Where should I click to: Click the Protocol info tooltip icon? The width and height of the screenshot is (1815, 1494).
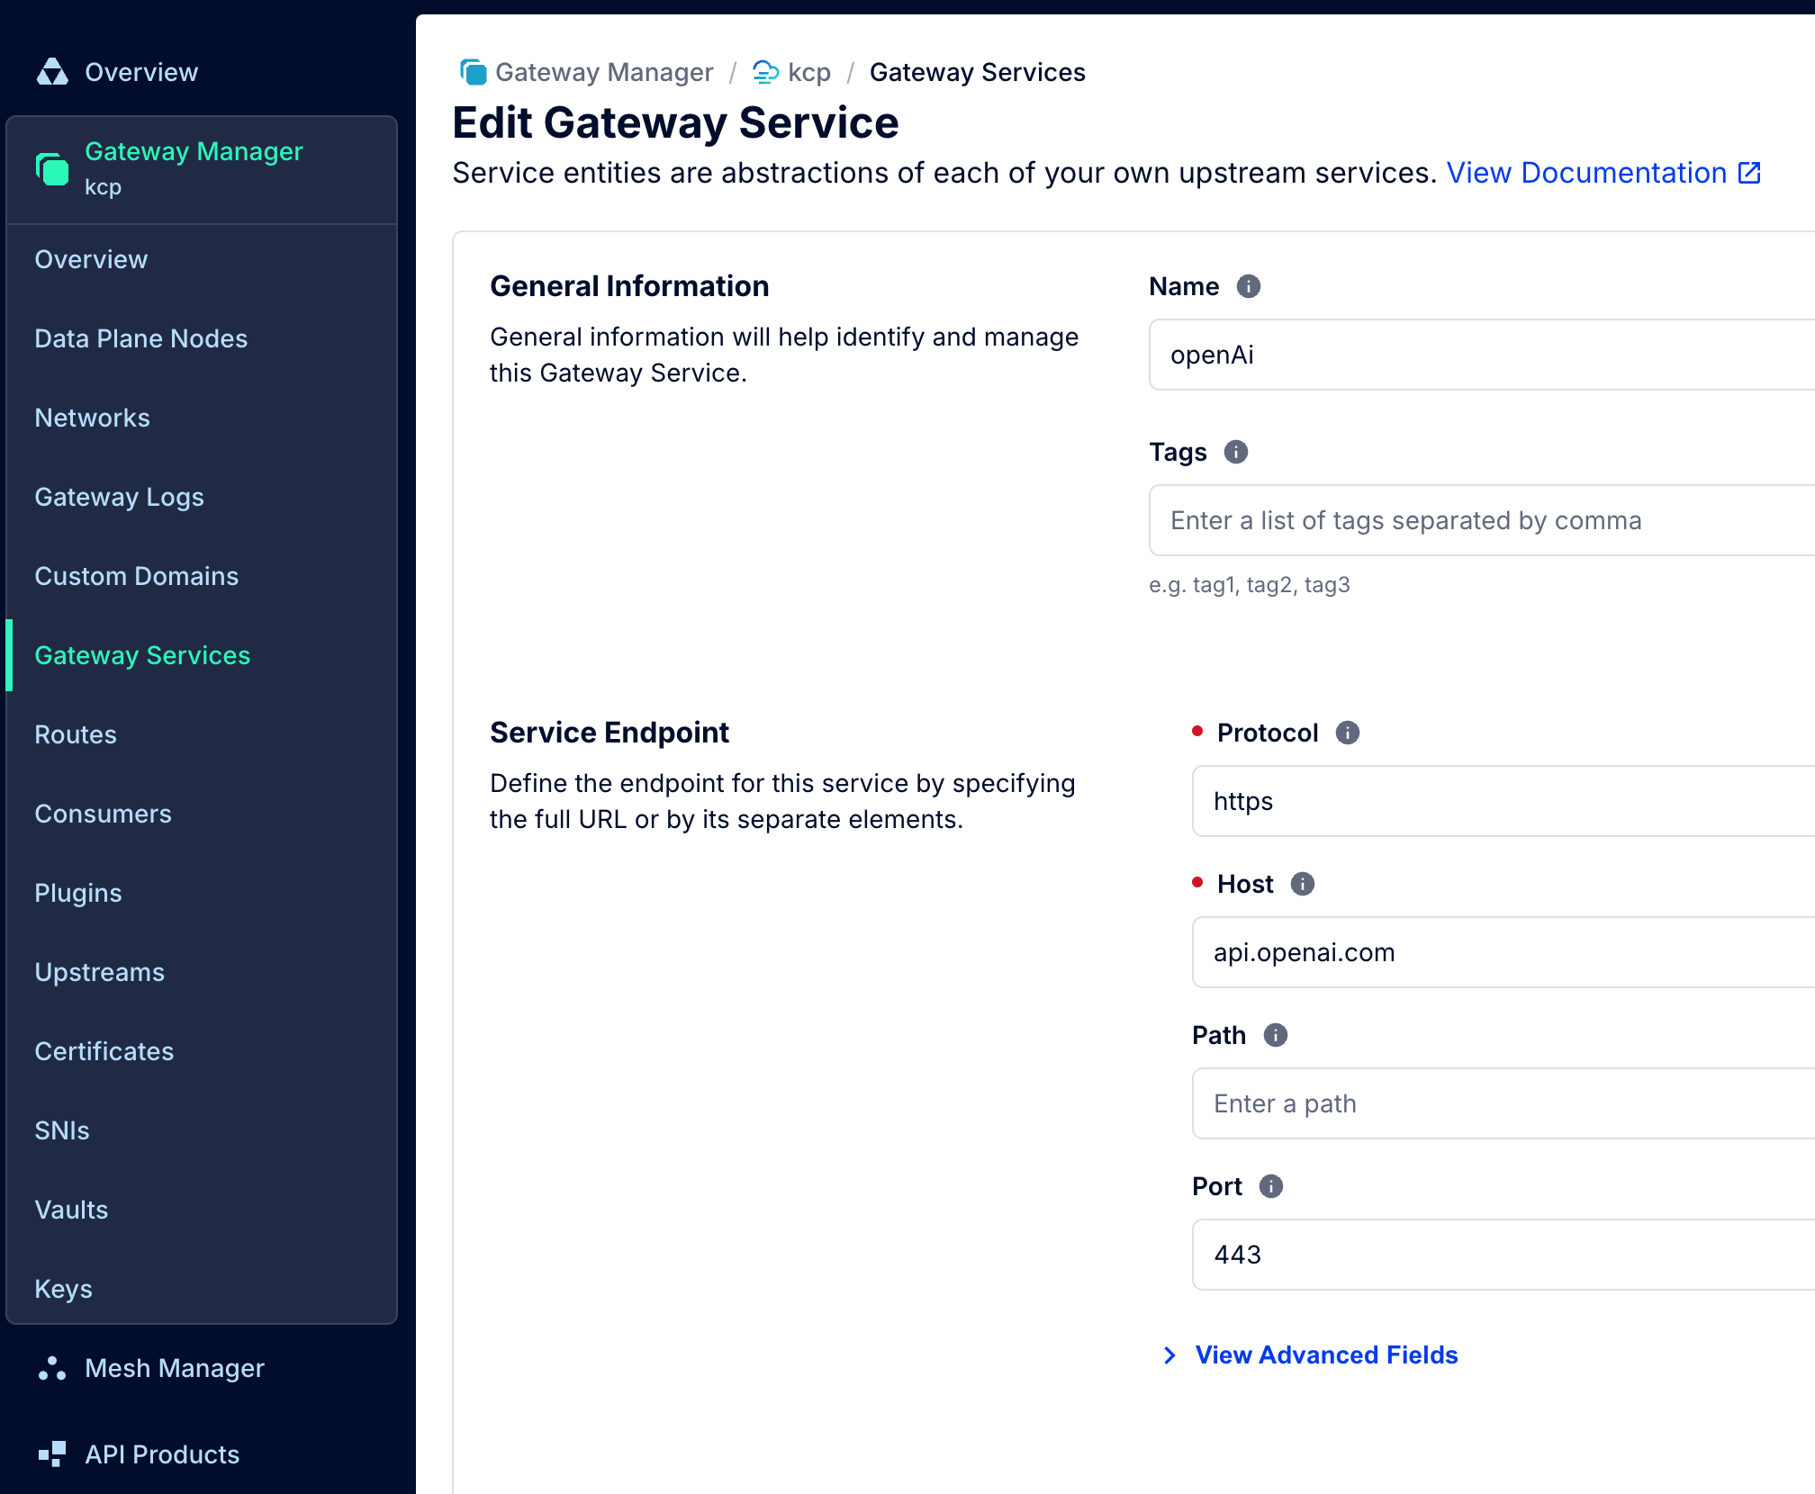[x=1347, y=733]
